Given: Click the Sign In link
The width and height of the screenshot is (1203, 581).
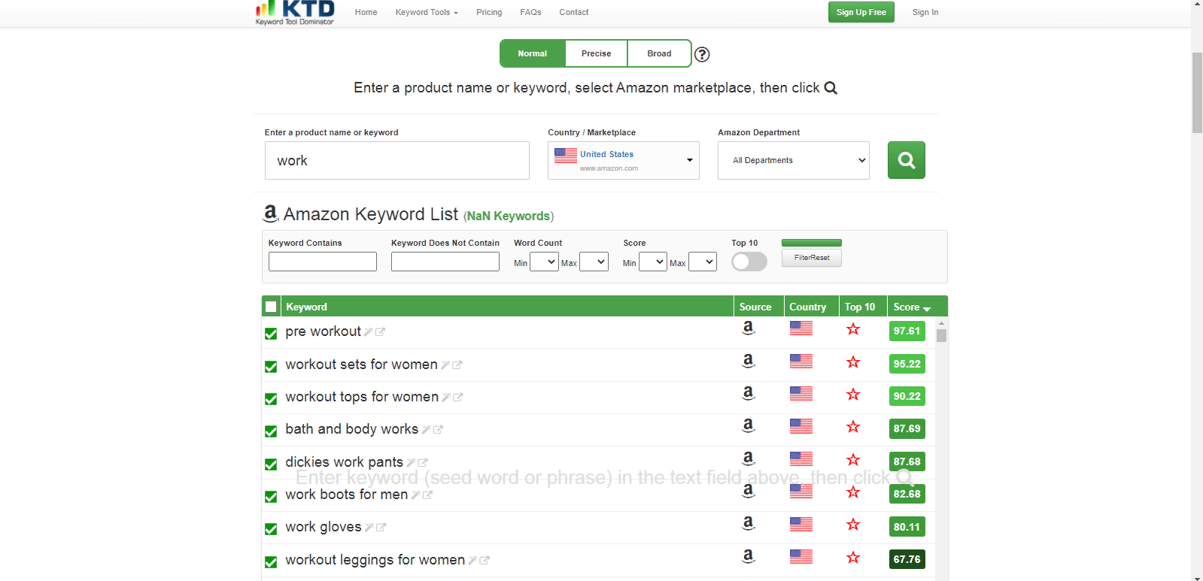Looking at the screenshot, I should (x=925, y=13).
